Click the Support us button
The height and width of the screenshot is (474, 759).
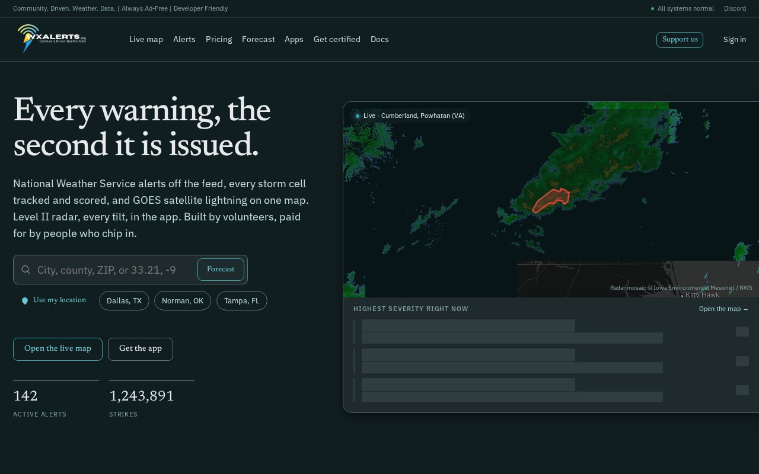pyautogui.click(x=680, y=40)
